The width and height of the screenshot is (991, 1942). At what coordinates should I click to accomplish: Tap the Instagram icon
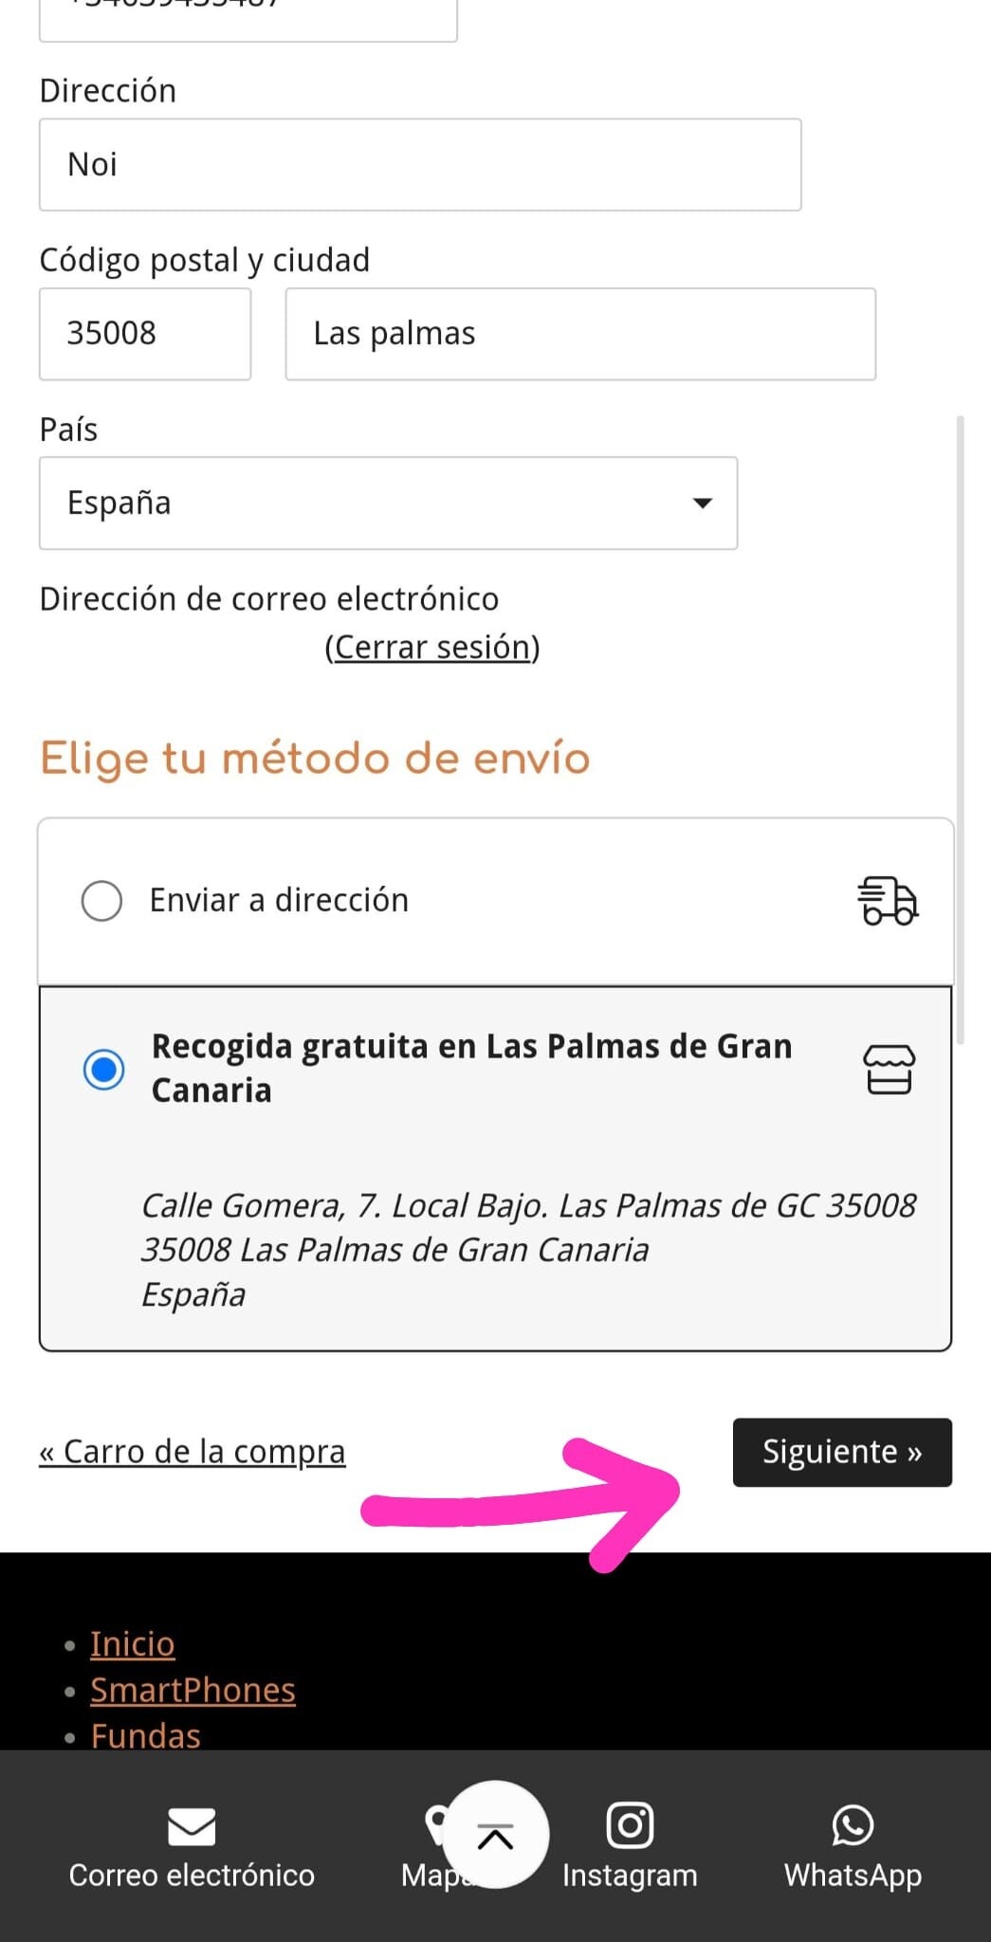630,1824
